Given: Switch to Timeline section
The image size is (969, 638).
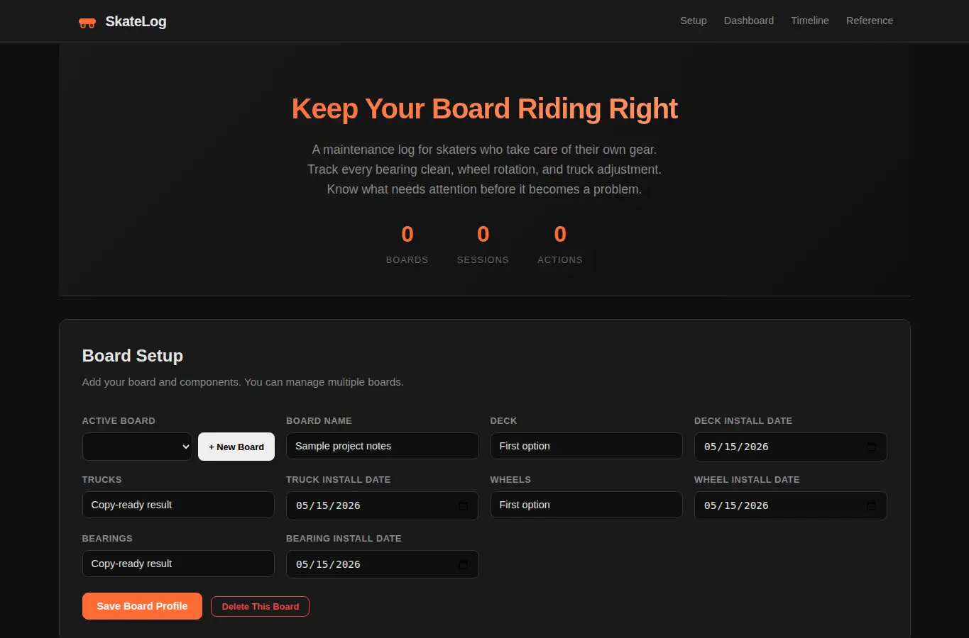Looking at the screenshot, I should point(810,21).
